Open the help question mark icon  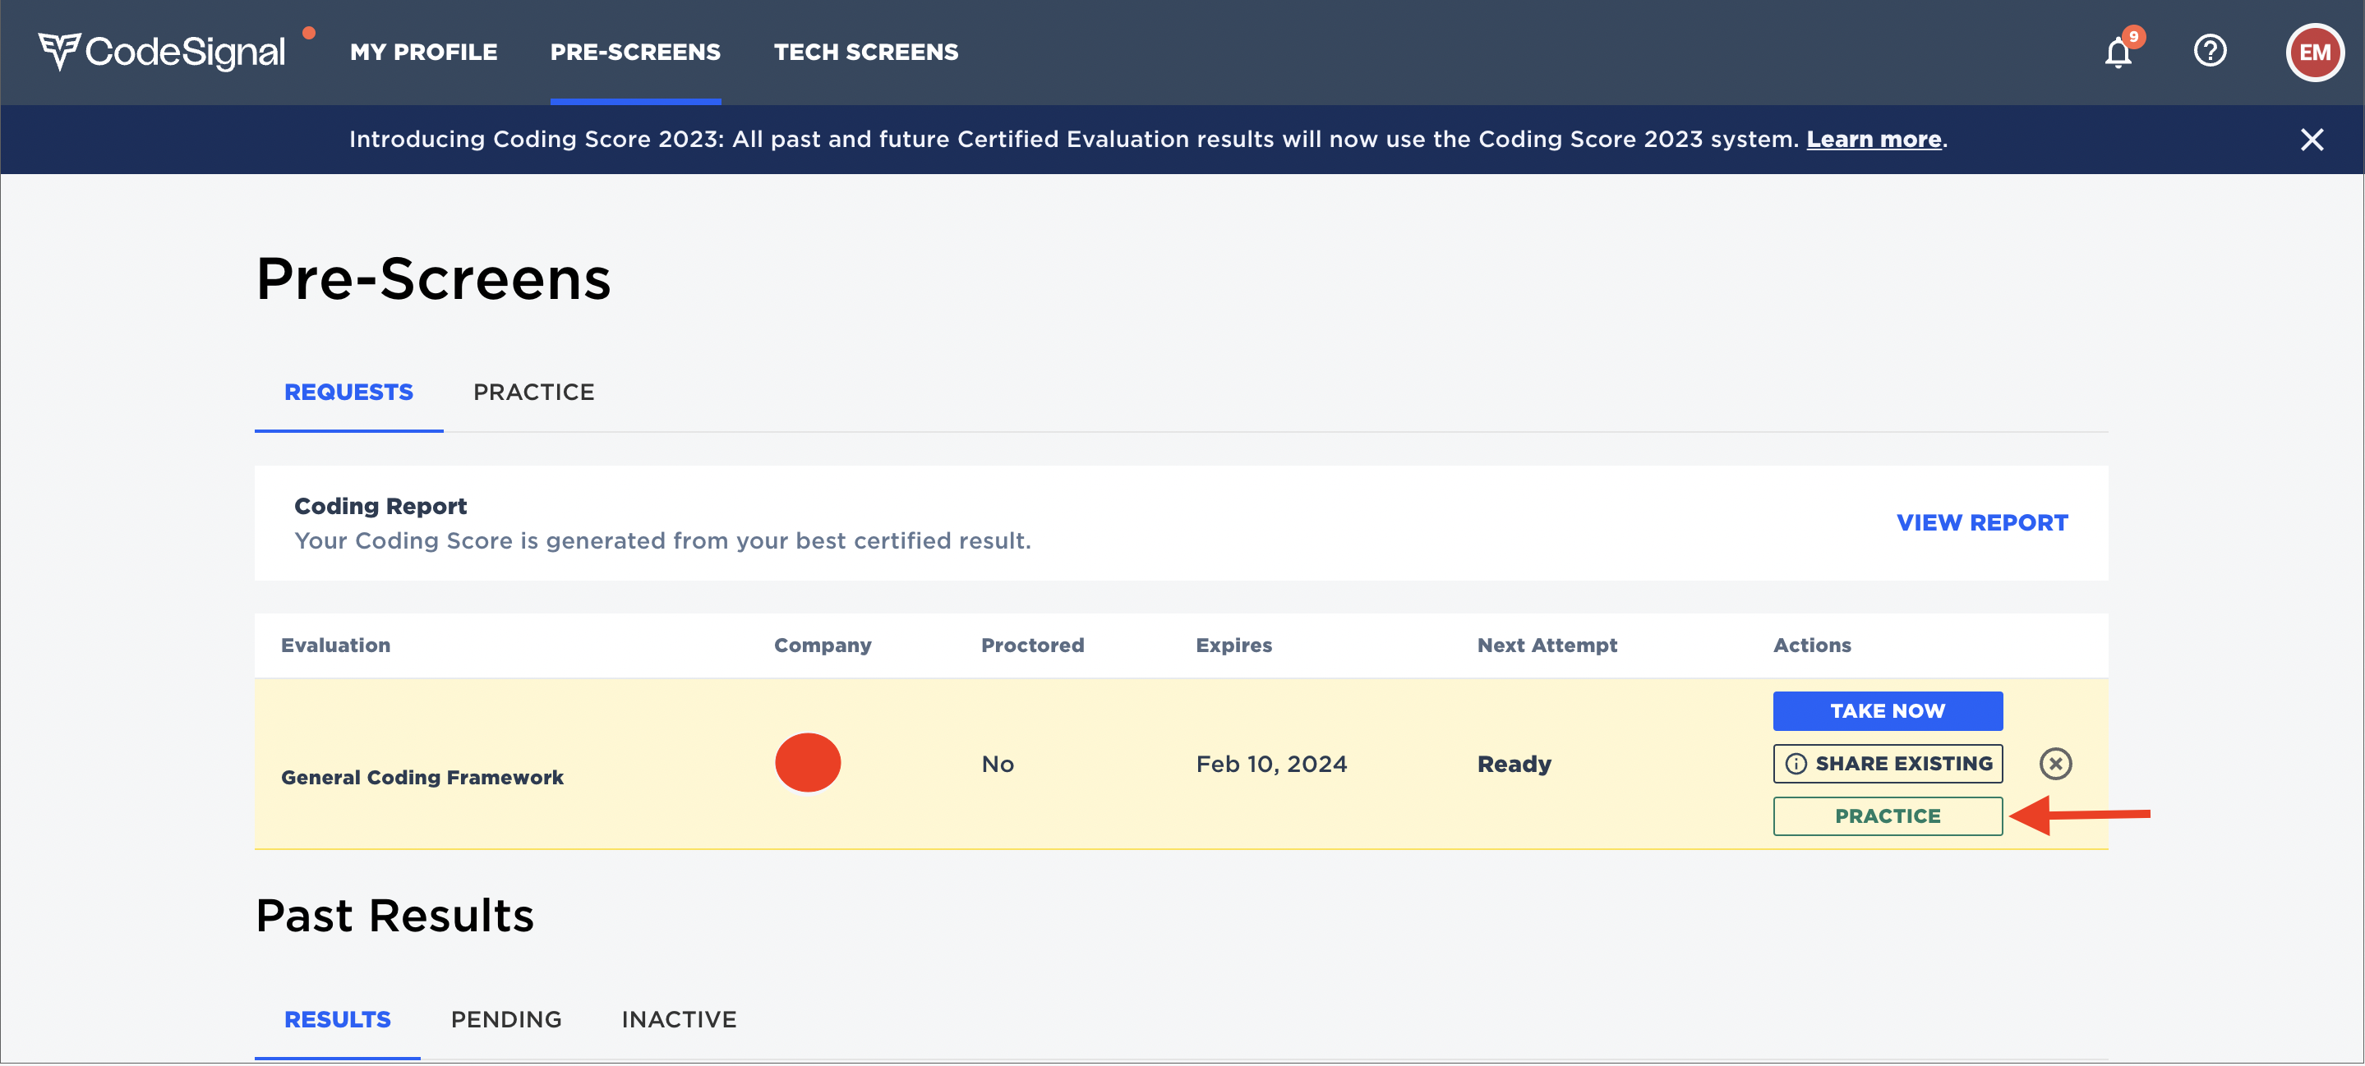tap(2209, 50)
